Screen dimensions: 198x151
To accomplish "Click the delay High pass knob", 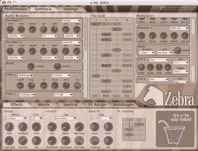I will (9, 141).
